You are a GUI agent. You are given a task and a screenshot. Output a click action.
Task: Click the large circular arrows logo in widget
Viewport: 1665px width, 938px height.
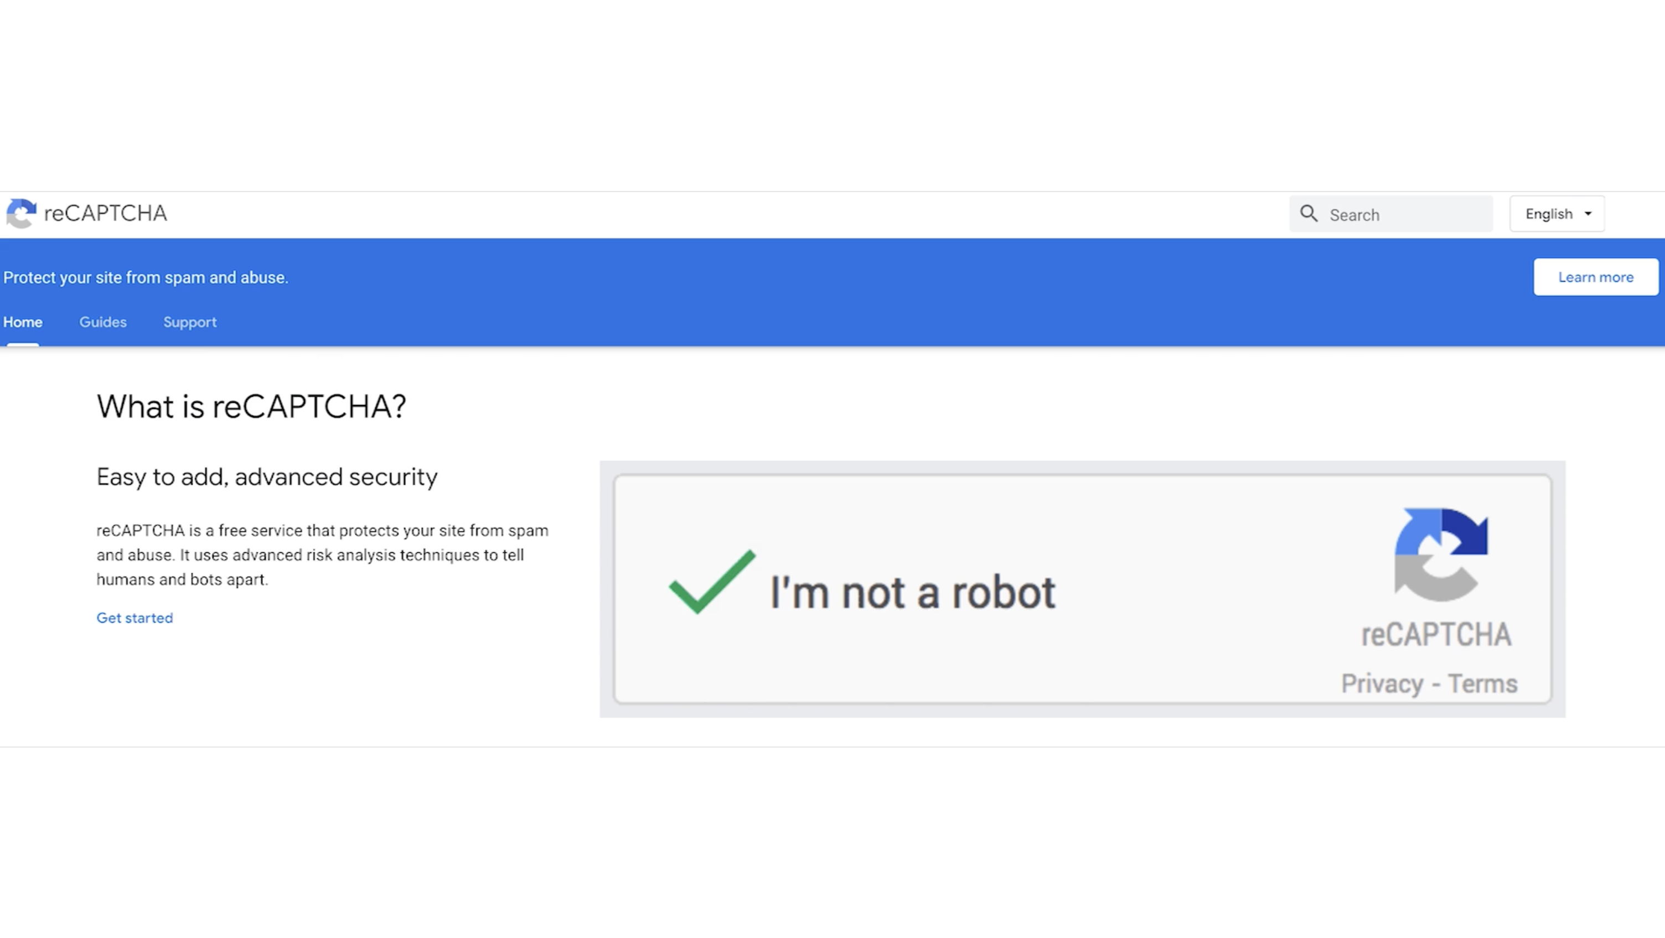pyautogui.click(x=1441, y=555)
